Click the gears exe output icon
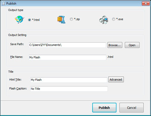 (x=104, y=20)
